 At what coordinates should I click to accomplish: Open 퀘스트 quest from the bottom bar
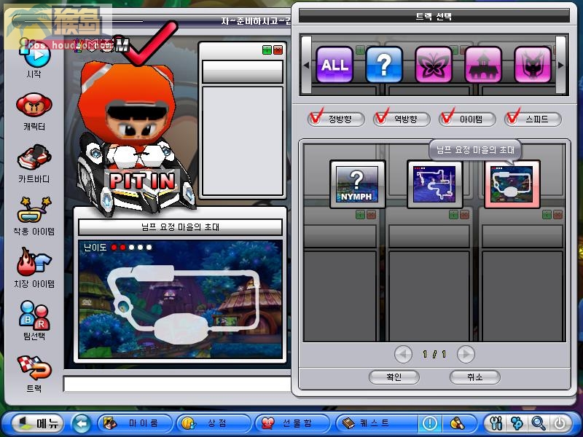(x=375, y=423)
